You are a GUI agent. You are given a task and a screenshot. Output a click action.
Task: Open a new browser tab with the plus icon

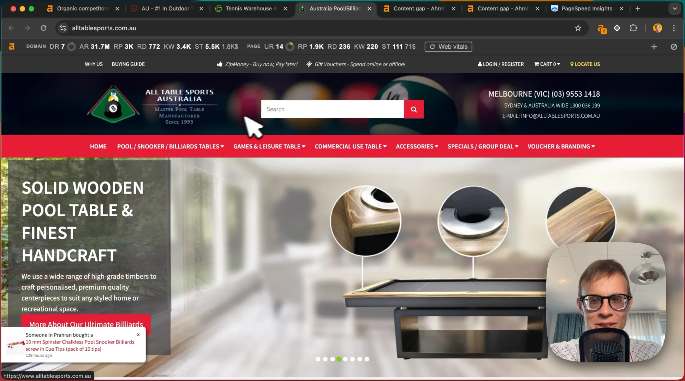pyautogui.click(x=638, y=8)
